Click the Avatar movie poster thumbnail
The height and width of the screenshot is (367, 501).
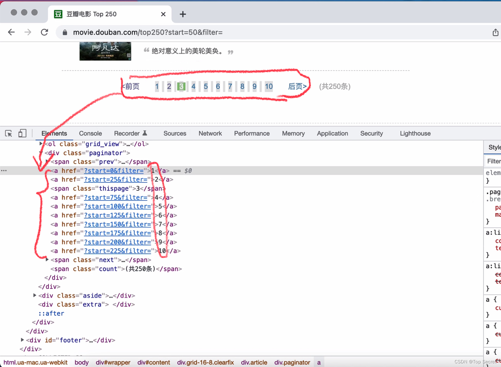coord(105,51)
